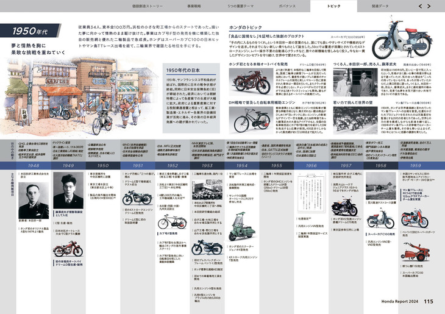The image size is (445, 314).
Task: Click the factory crowd photo in 1953 column
Action: coord(207,190)
